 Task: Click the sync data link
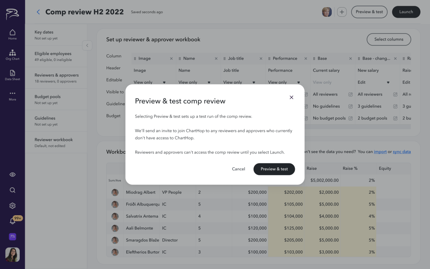pos(401,152)
